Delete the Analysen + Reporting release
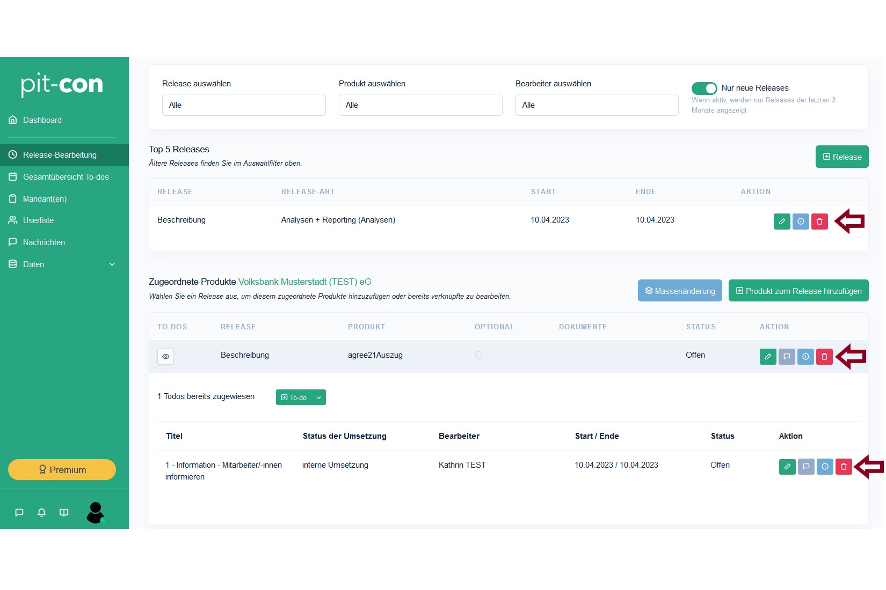Viewport: 886px width, 590px height. coord(819,222)
